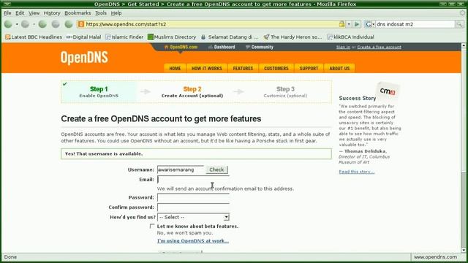Go to the ABOUT US tab
The image size is (468, 263).
[339, 68]
